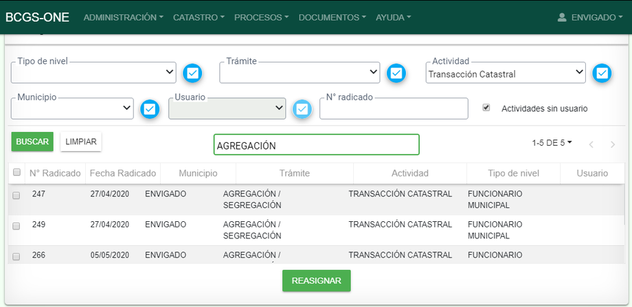The height and width of the screenshot is (307, 632).
Task: Go to next page arrow
Action: pyautogui.click(x=612, y=144)
